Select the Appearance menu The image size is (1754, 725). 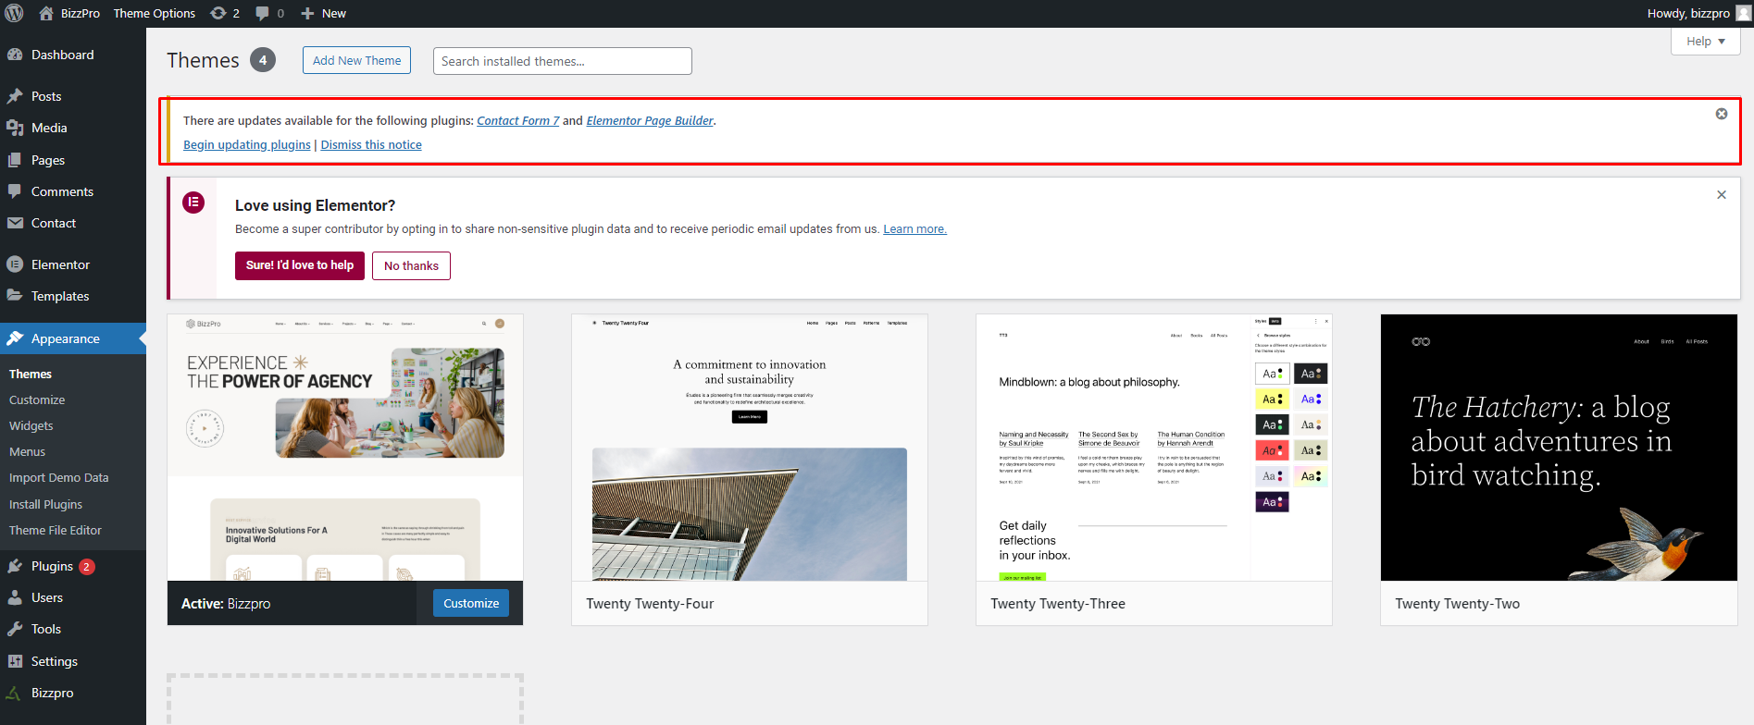[73, 338]
